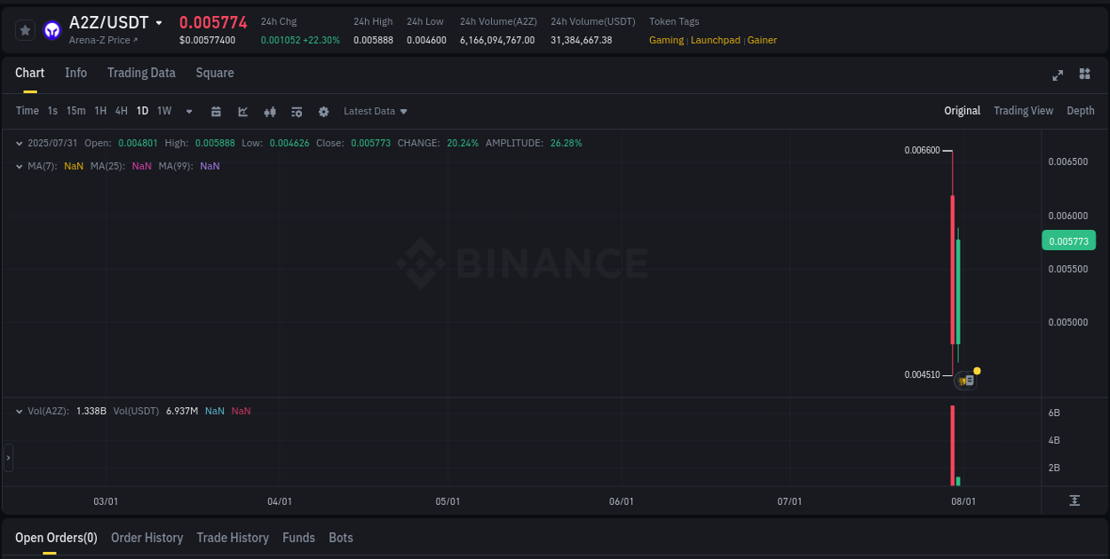Switch to the Order History tab
The width and height of the screenshot is (1110, 559).
(147, 538)
